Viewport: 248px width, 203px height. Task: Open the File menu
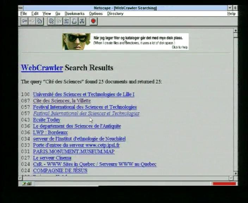[24, 14]
